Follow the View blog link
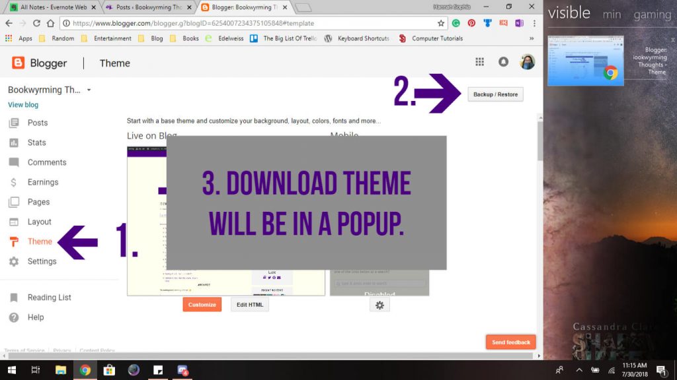677x380 pixels. click(x=23, y=105)
